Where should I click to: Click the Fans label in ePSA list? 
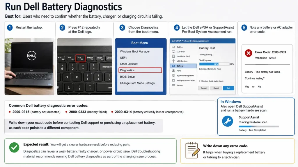click(179, 71)
